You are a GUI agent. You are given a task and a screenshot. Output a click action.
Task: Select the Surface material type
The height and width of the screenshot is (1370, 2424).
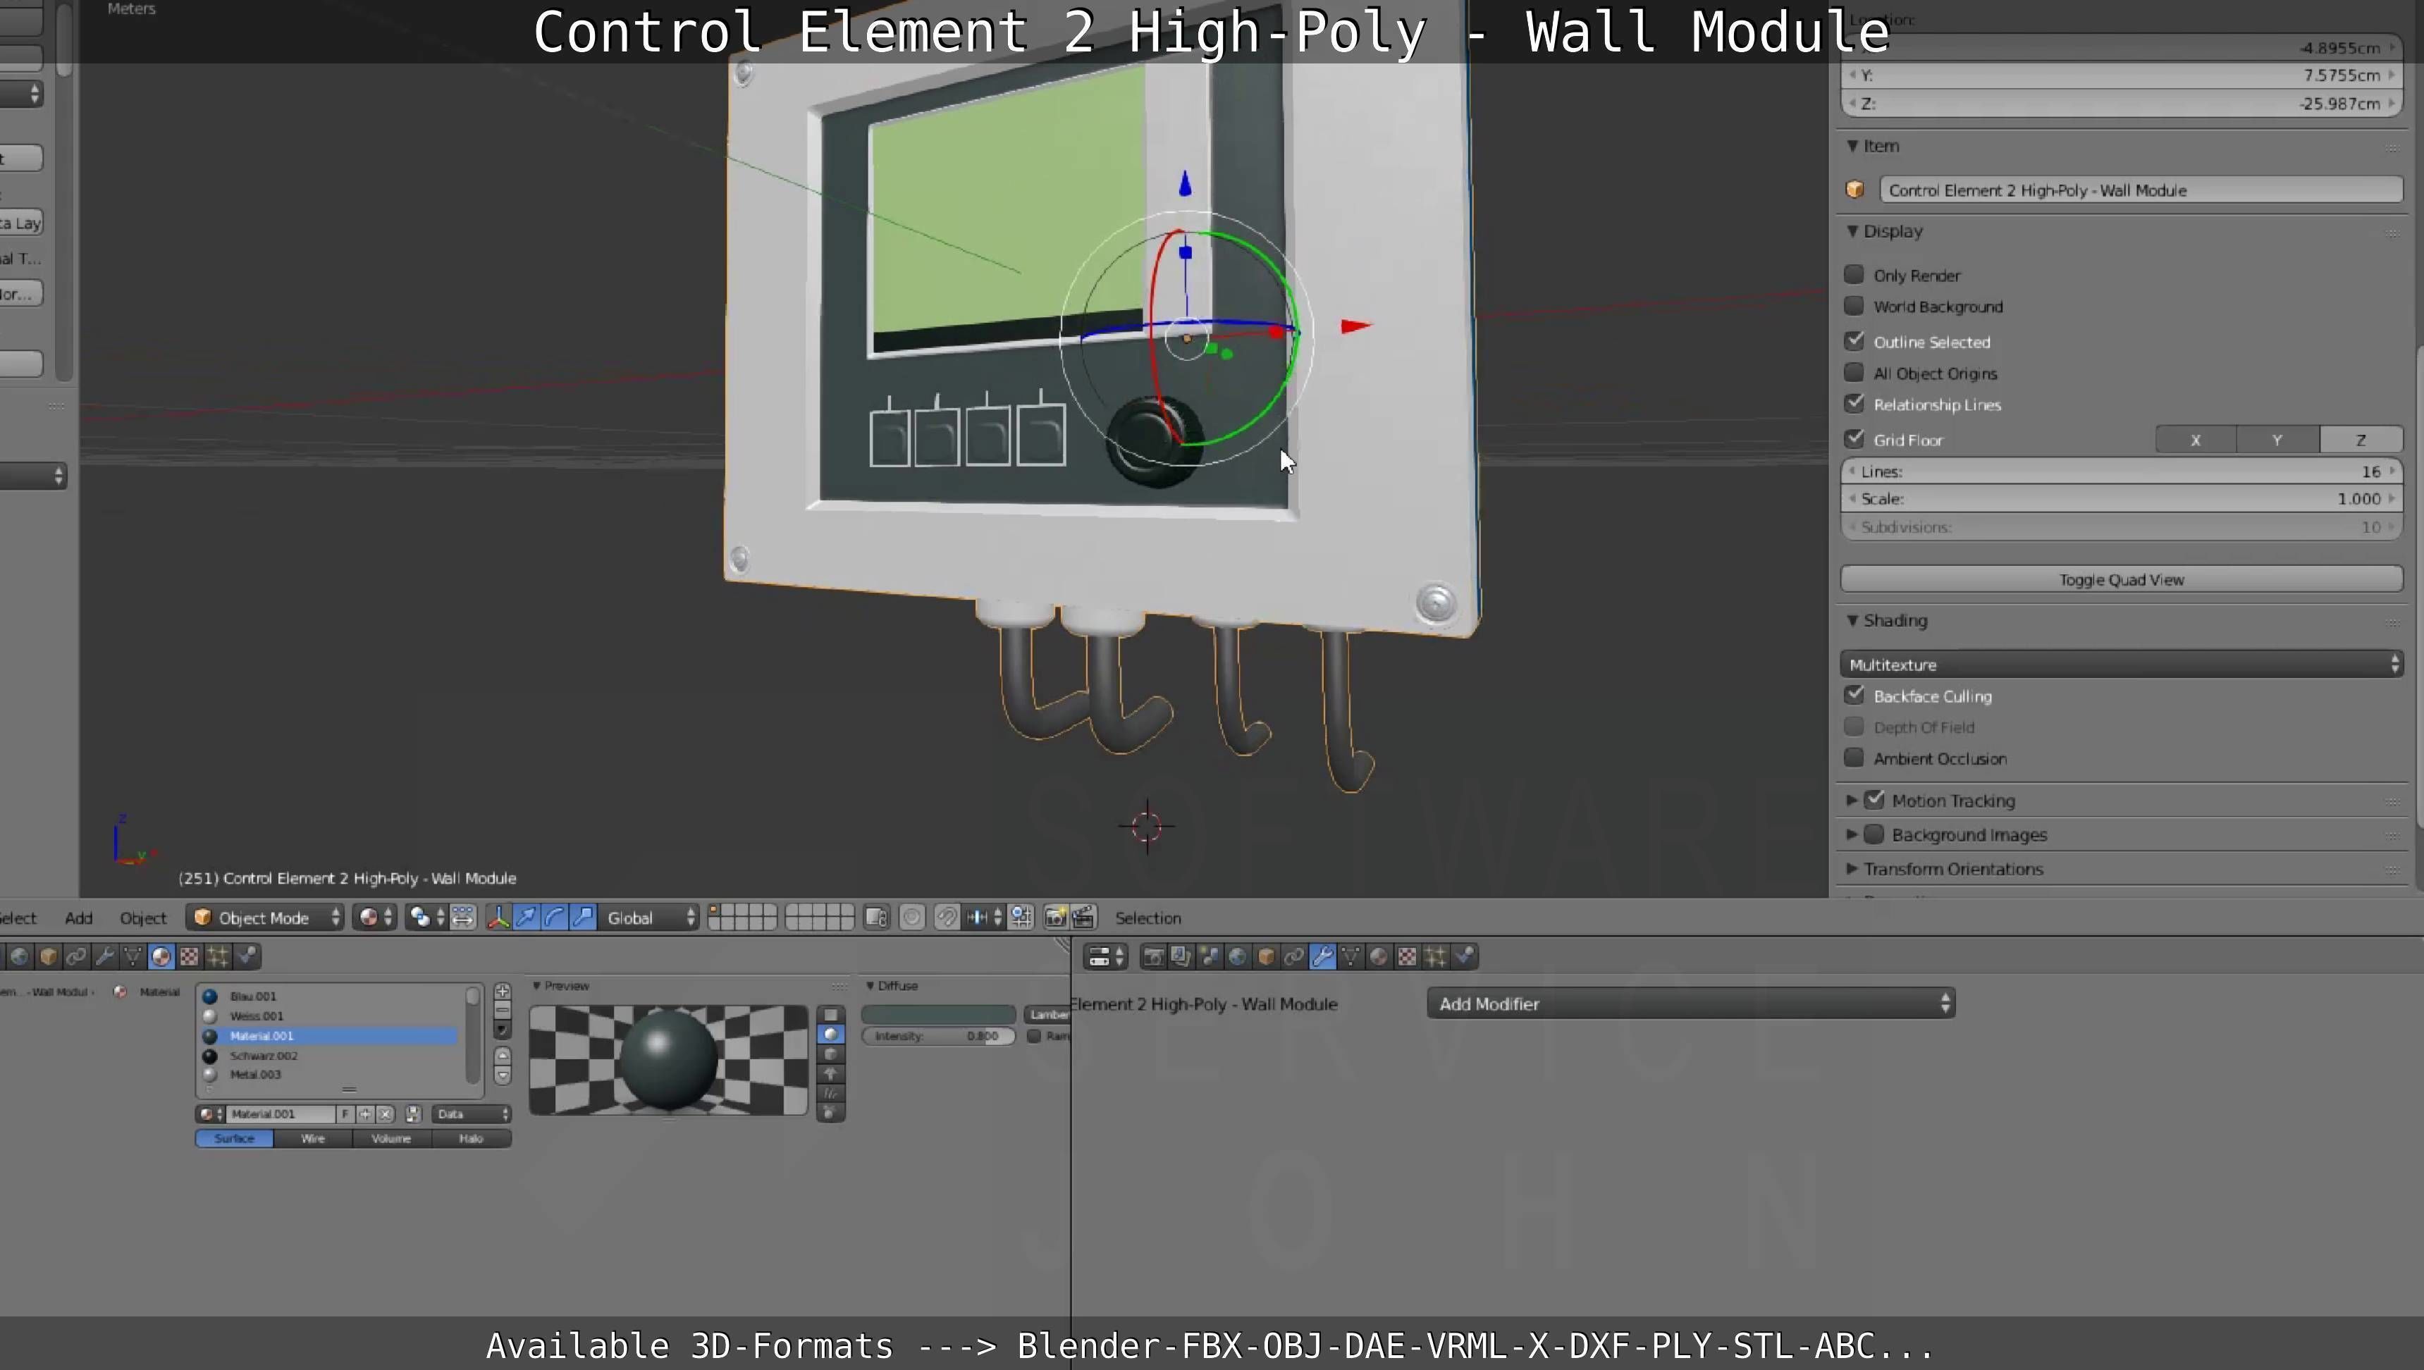(234, 1139)
